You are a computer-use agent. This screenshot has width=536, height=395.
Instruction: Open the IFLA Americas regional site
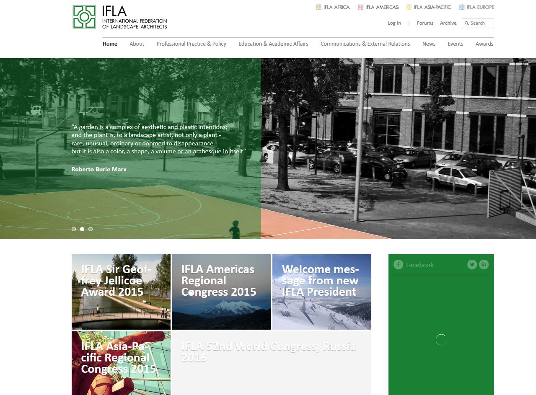point(378,7)
